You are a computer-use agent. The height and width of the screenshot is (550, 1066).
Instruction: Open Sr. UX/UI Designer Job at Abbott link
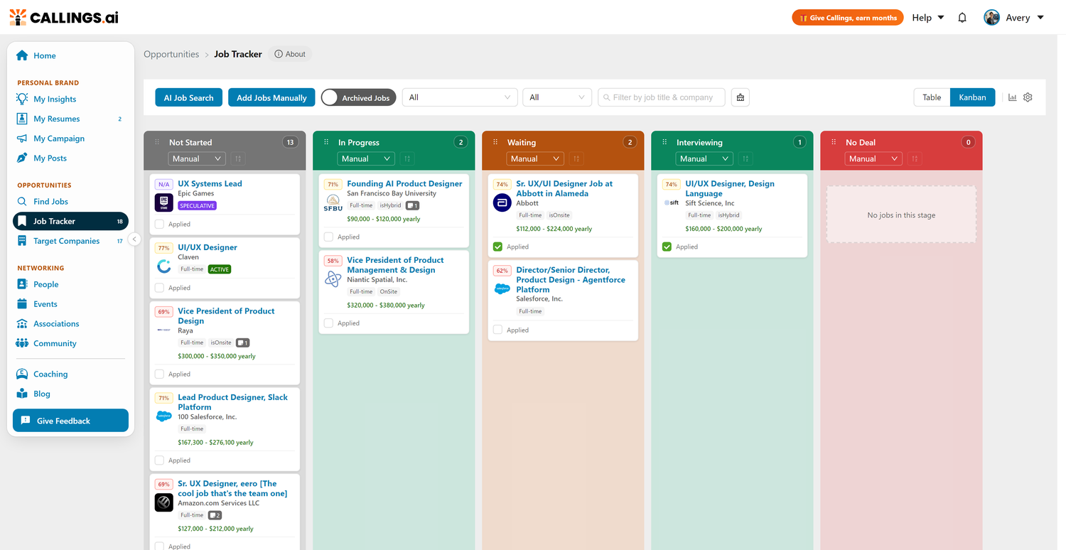click(x=564, y=188)
